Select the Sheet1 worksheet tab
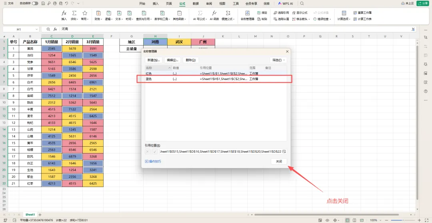 [x=30, y=215]
